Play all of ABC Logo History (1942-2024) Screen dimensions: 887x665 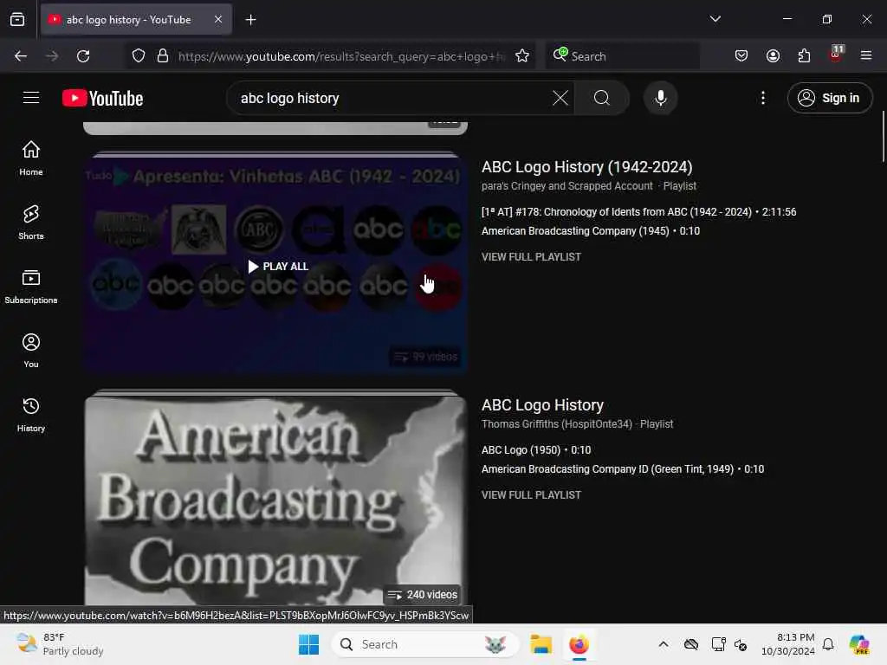point(278,267)
